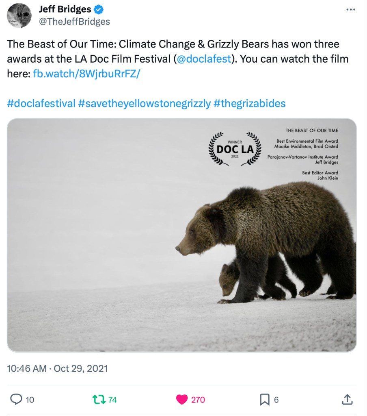Click the 270 likes count

[198, 400]
